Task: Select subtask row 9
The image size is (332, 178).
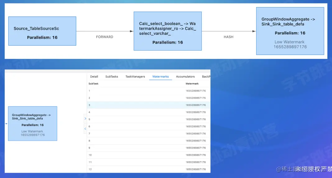Action: [149, 148]
